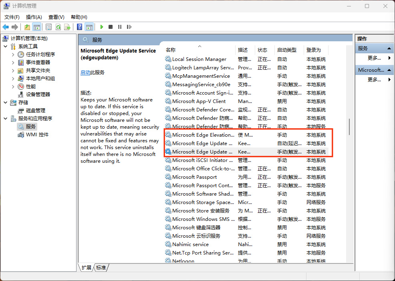
Task: Sort by the 名称 column header
Action: [200, 50]
